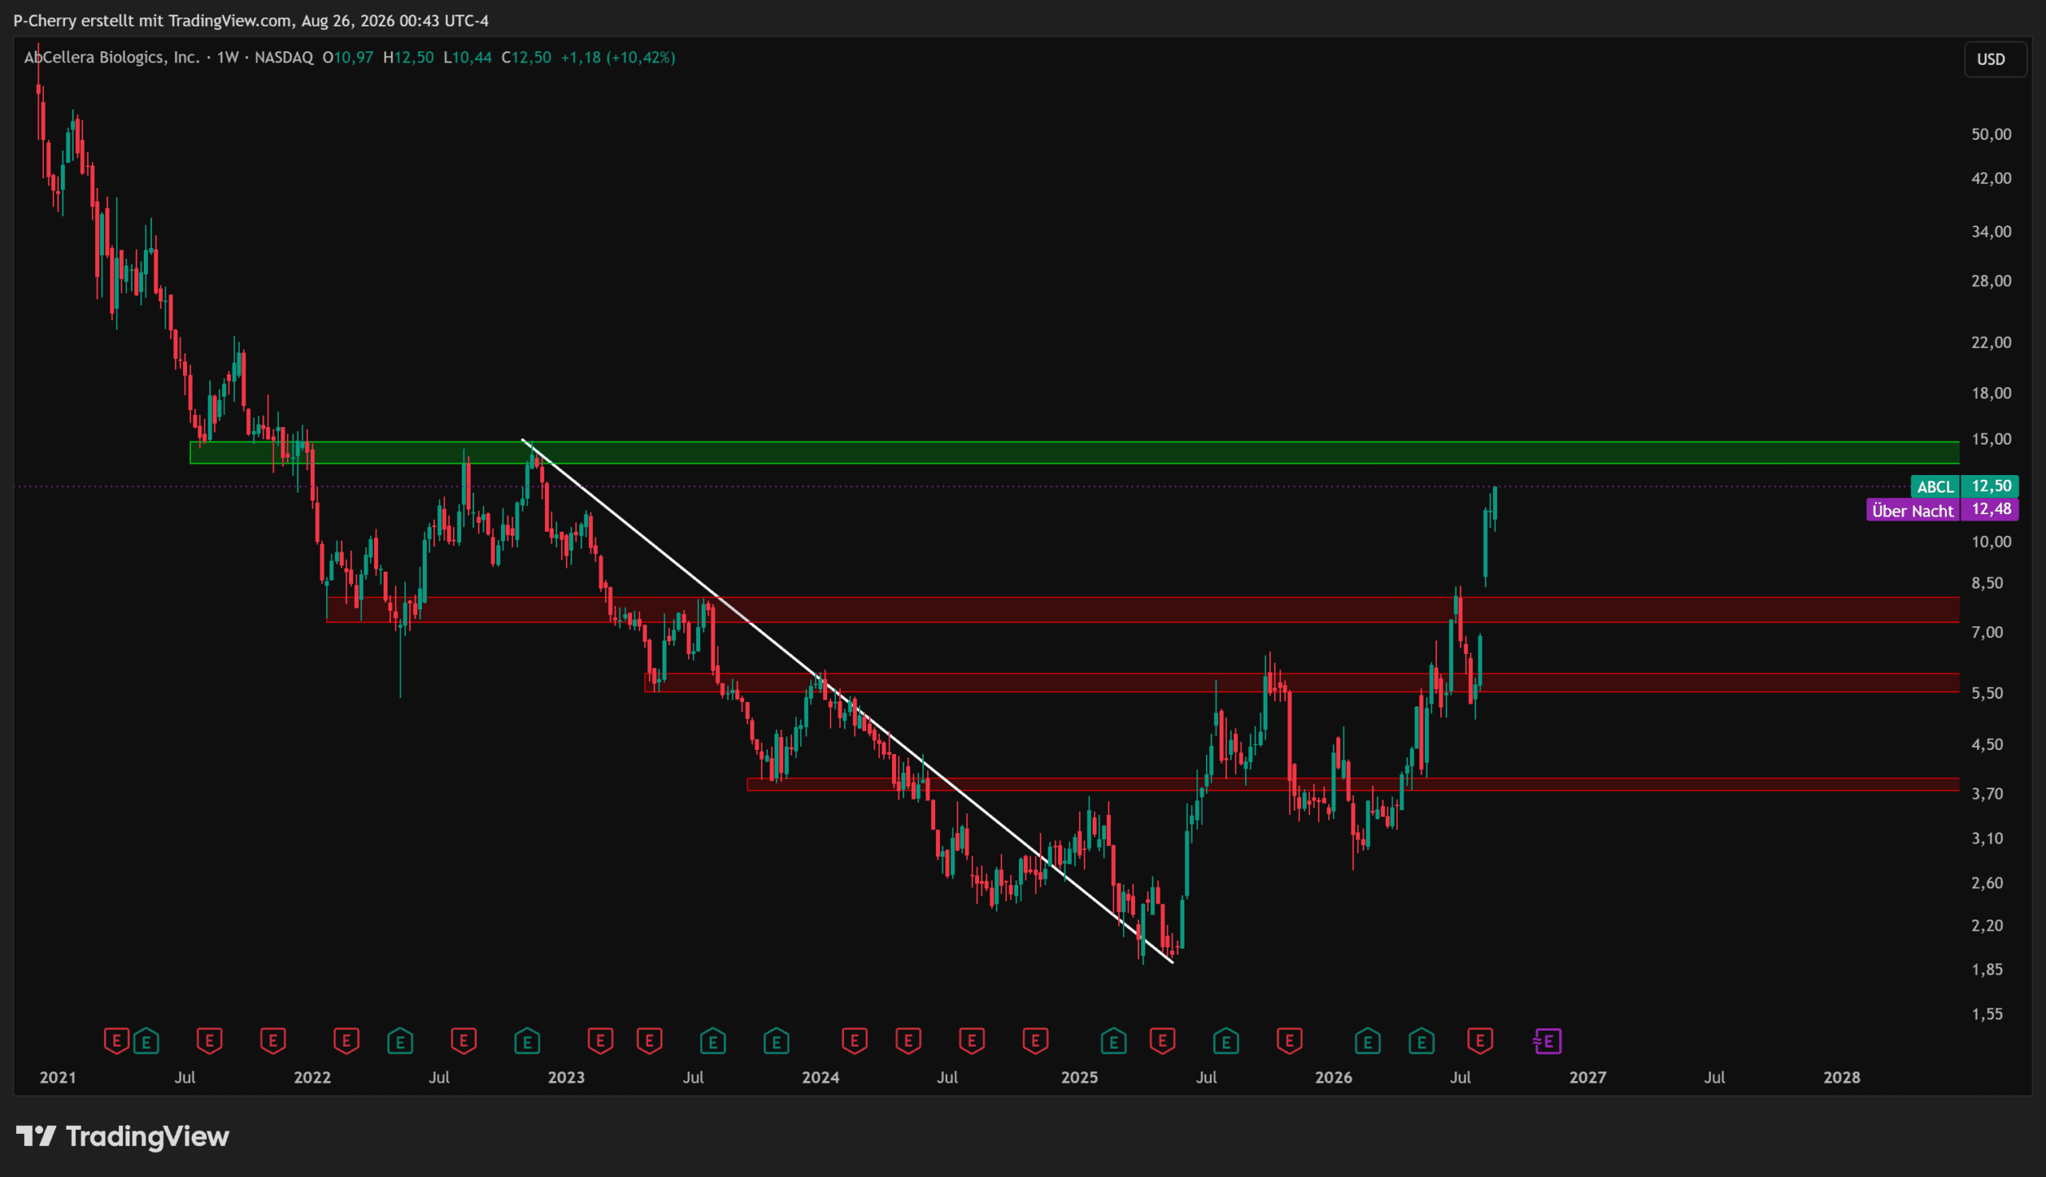Open the first red earnings marker in early 2021
The image size is (2046, 1177).
click(117, 1041)
